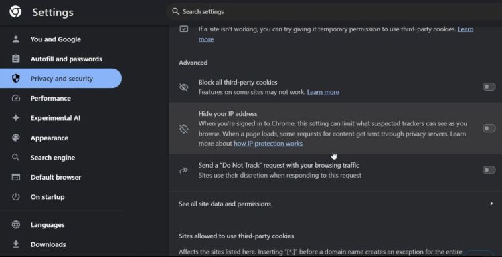Click the Privacy and security shield icon
Screen dimensions: 502x257
pos(15,79)
